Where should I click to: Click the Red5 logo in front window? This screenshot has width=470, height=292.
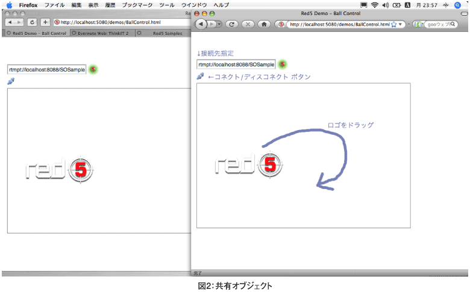coord(249,164)
